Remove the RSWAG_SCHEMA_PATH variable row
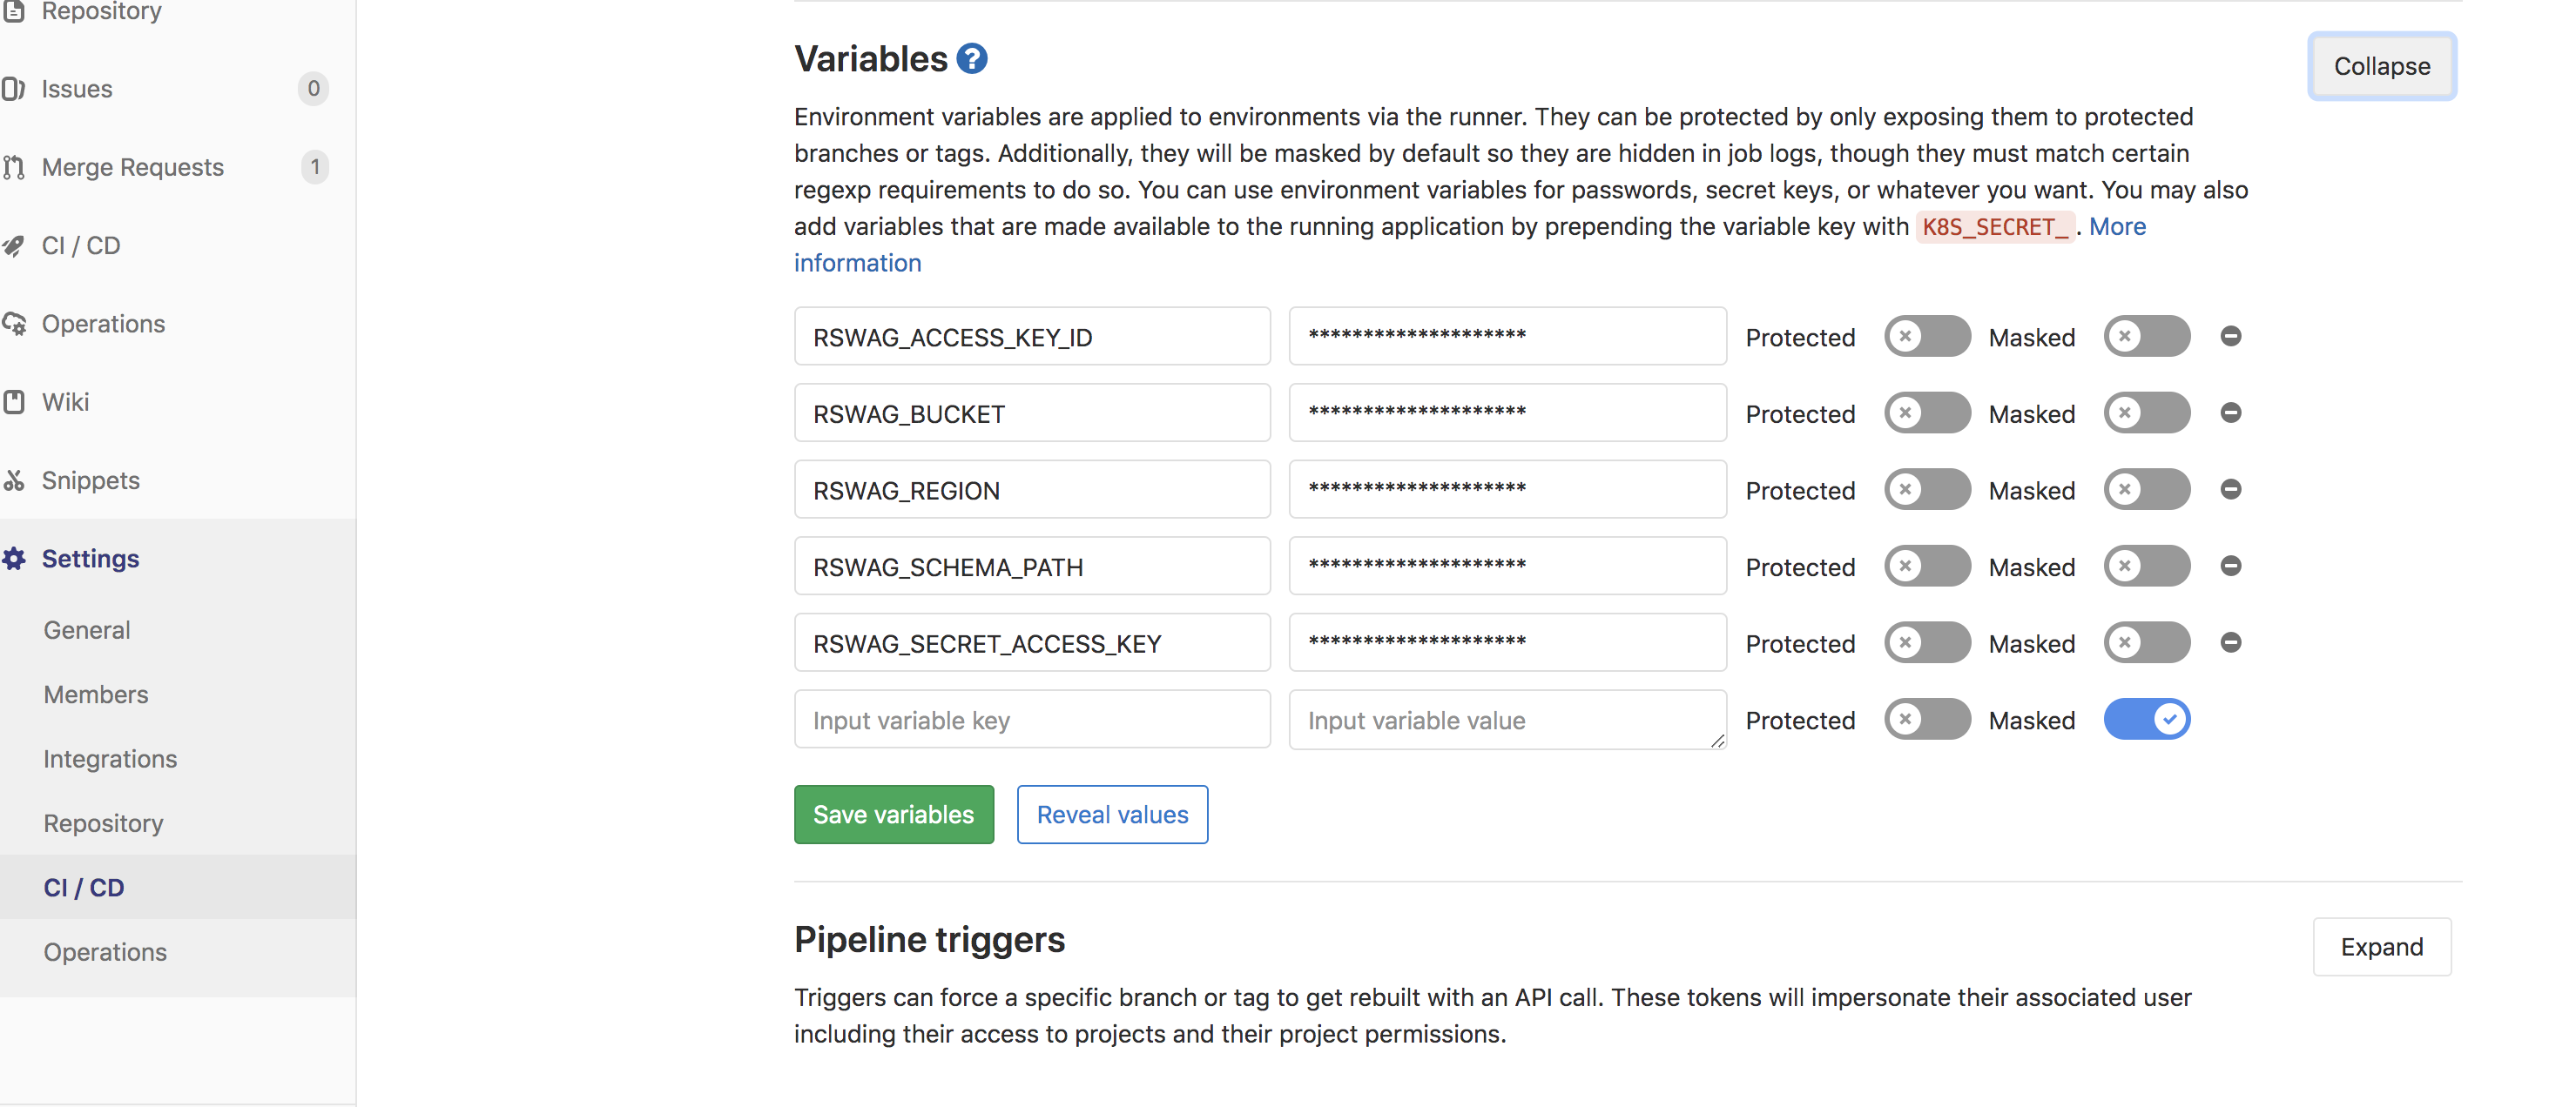Image resolution: width=2576 pixels, height=1107 pixels. [x=2230, y=567]
